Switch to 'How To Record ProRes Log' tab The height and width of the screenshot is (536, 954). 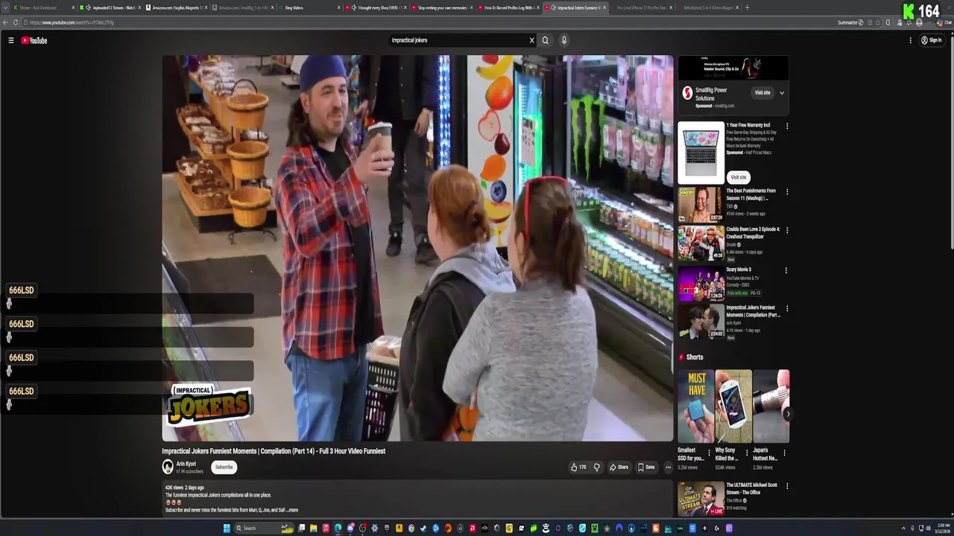508,7
